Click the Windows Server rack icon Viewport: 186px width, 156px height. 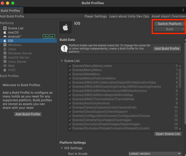tap(5, 53)
